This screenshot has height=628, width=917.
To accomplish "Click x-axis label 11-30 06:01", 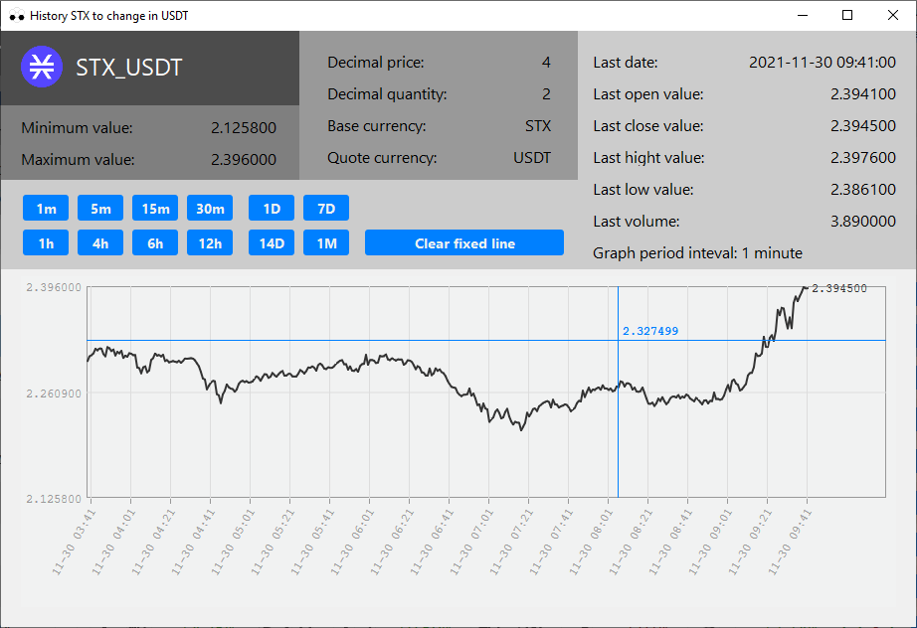I will pyautogui.click(x=352, y=542).
